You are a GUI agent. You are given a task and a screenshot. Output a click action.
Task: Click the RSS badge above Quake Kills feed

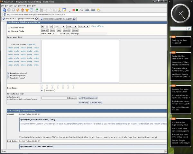point(173,53)
